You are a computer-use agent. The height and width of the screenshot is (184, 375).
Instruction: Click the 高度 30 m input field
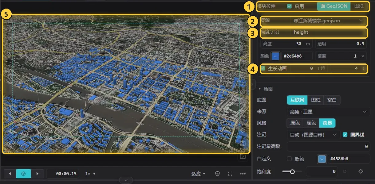coord(286,44)
